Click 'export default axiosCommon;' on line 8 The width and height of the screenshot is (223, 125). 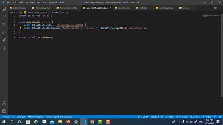(x=36, y=37)
